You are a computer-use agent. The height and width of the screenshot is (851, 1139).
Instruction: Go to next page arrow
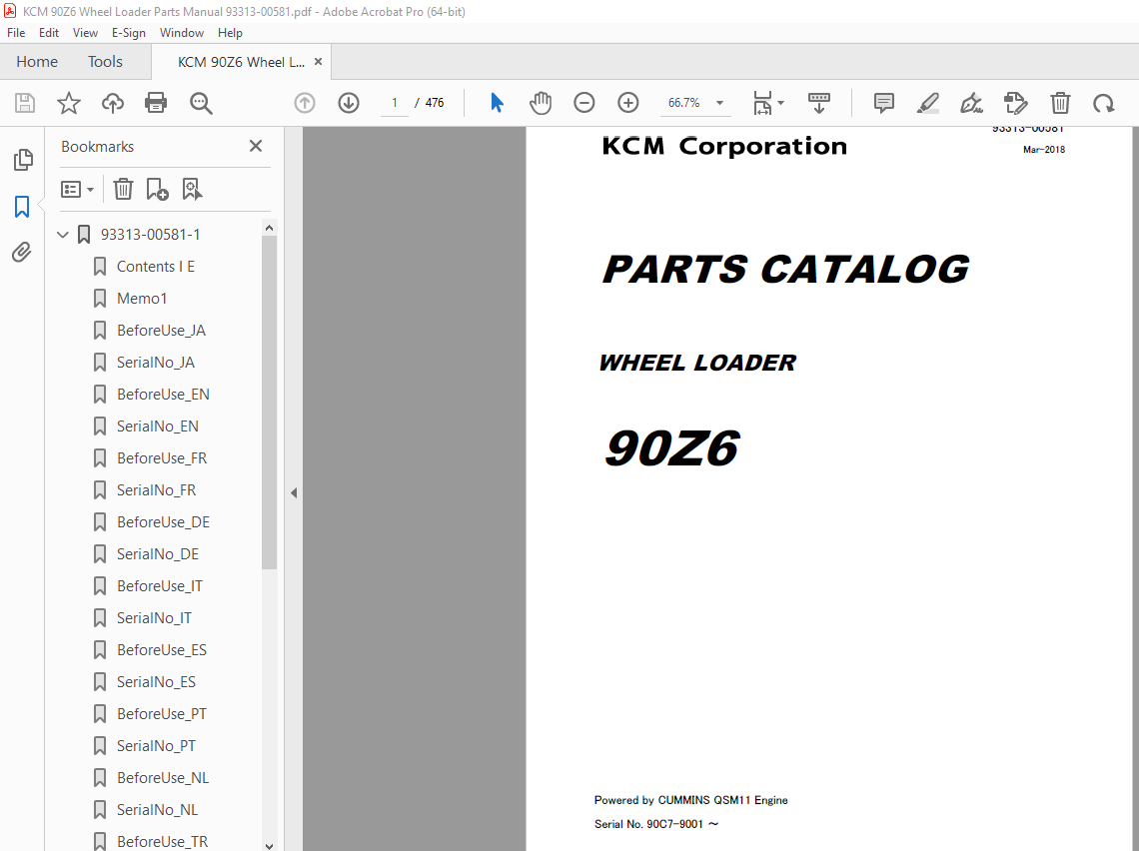click(x=349, y=103)
